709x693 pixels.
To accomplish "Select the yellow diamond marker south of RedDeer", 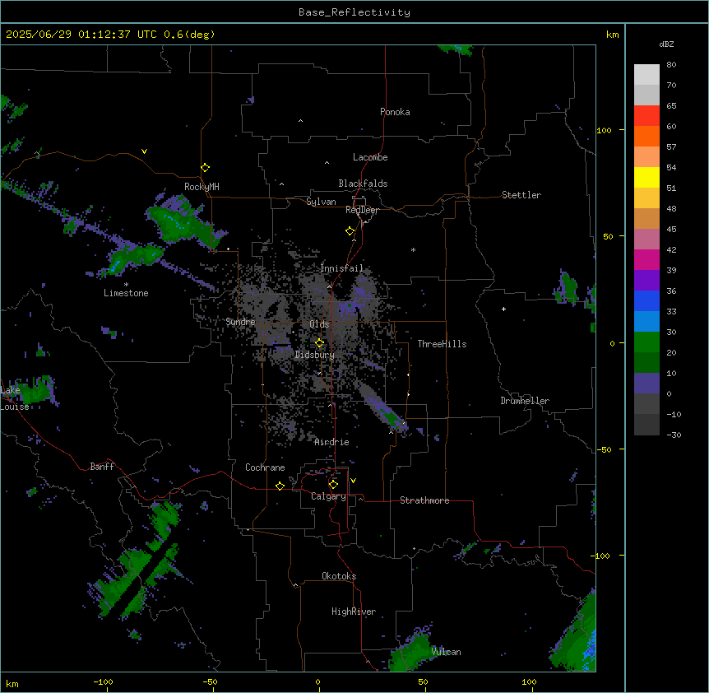I will point(350,231).
